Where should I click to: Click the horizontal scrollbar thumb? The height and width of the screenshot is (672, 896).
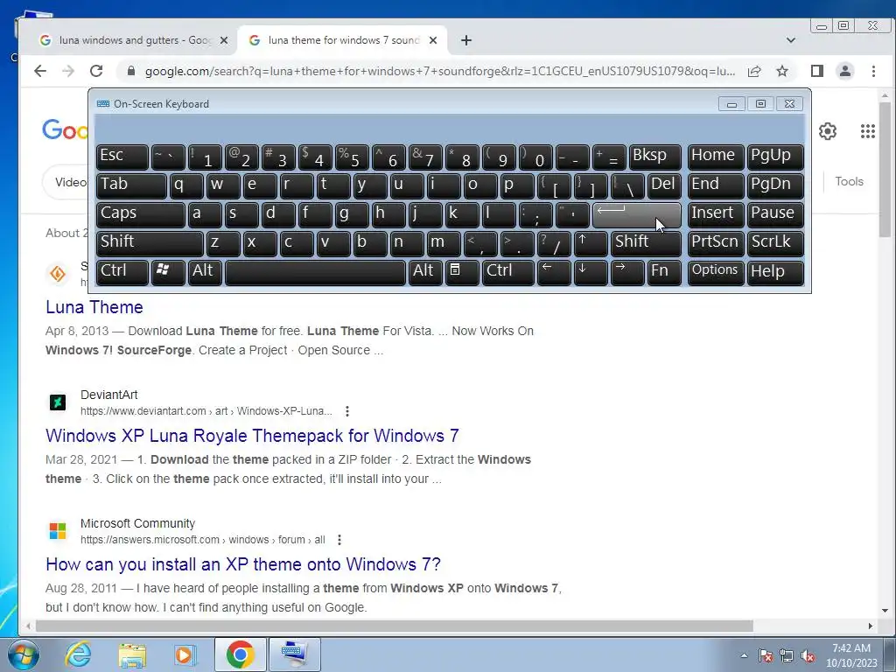tap(395, 626)
